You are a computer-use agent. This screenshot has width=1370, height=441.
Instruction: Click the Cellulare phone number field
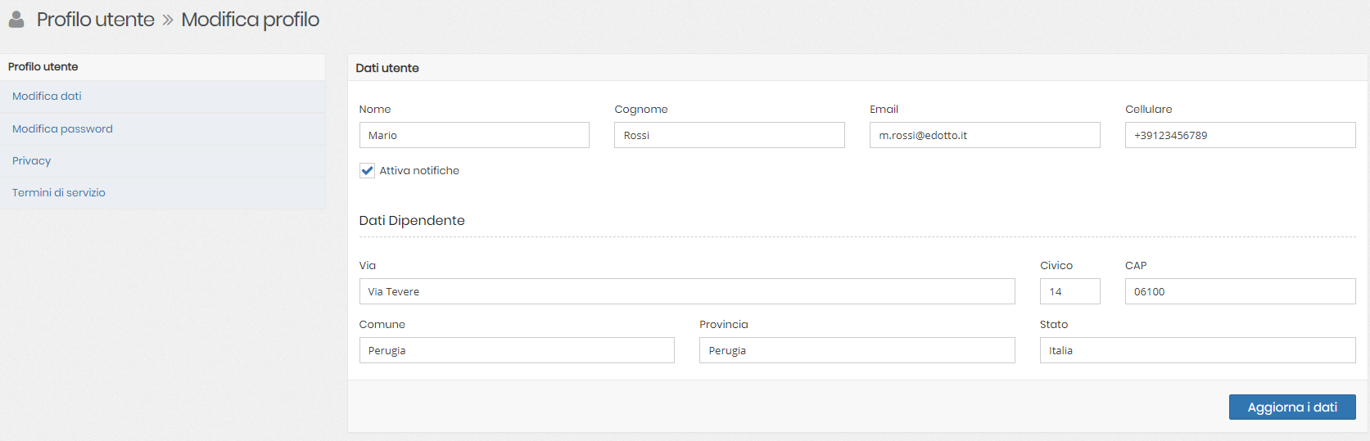(x=1240, y=135)
